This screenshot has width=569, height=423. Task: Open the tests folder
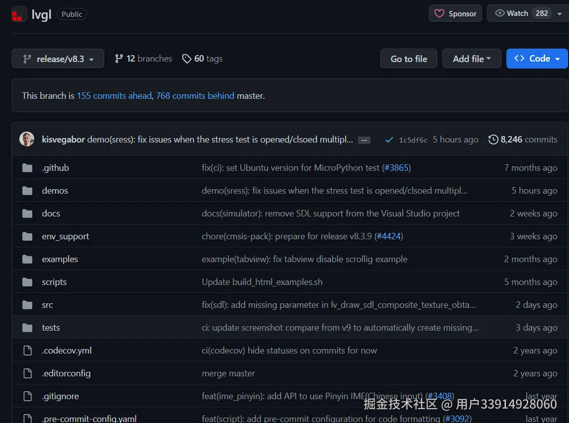51,328
